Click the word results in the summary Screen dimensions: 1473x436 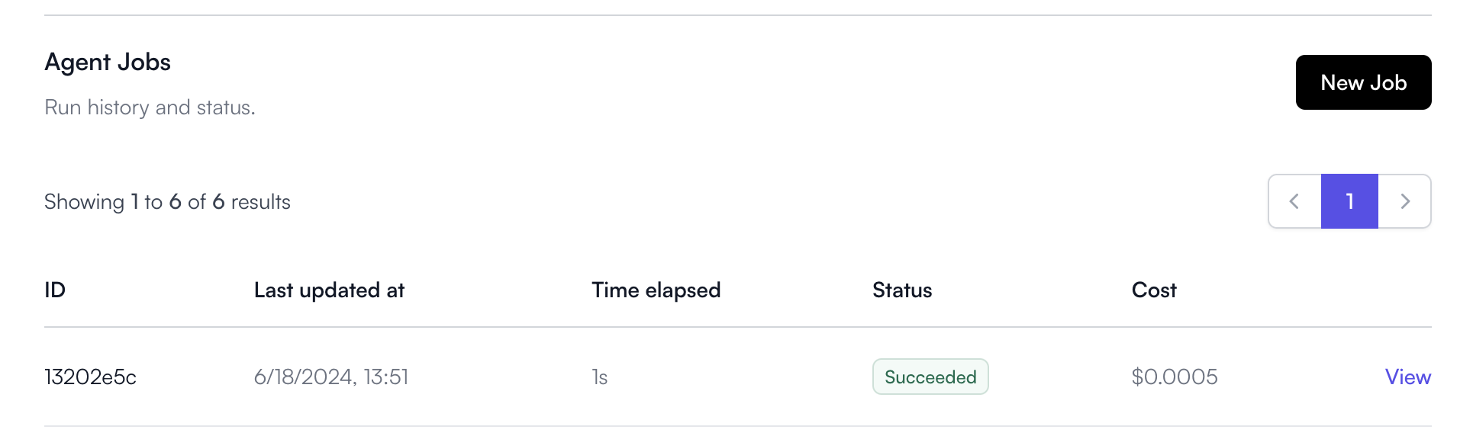point(261,202)
